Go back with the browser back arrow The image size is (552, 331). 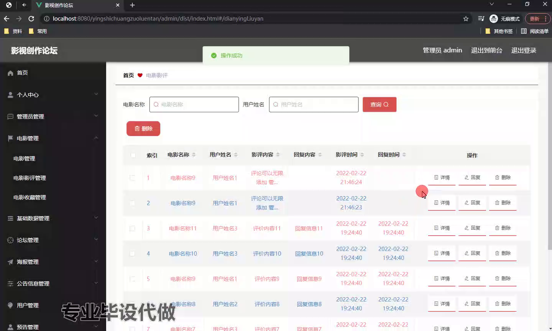[7, 18]
